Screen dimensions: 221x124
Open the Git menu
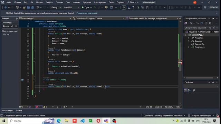[32, 2]
